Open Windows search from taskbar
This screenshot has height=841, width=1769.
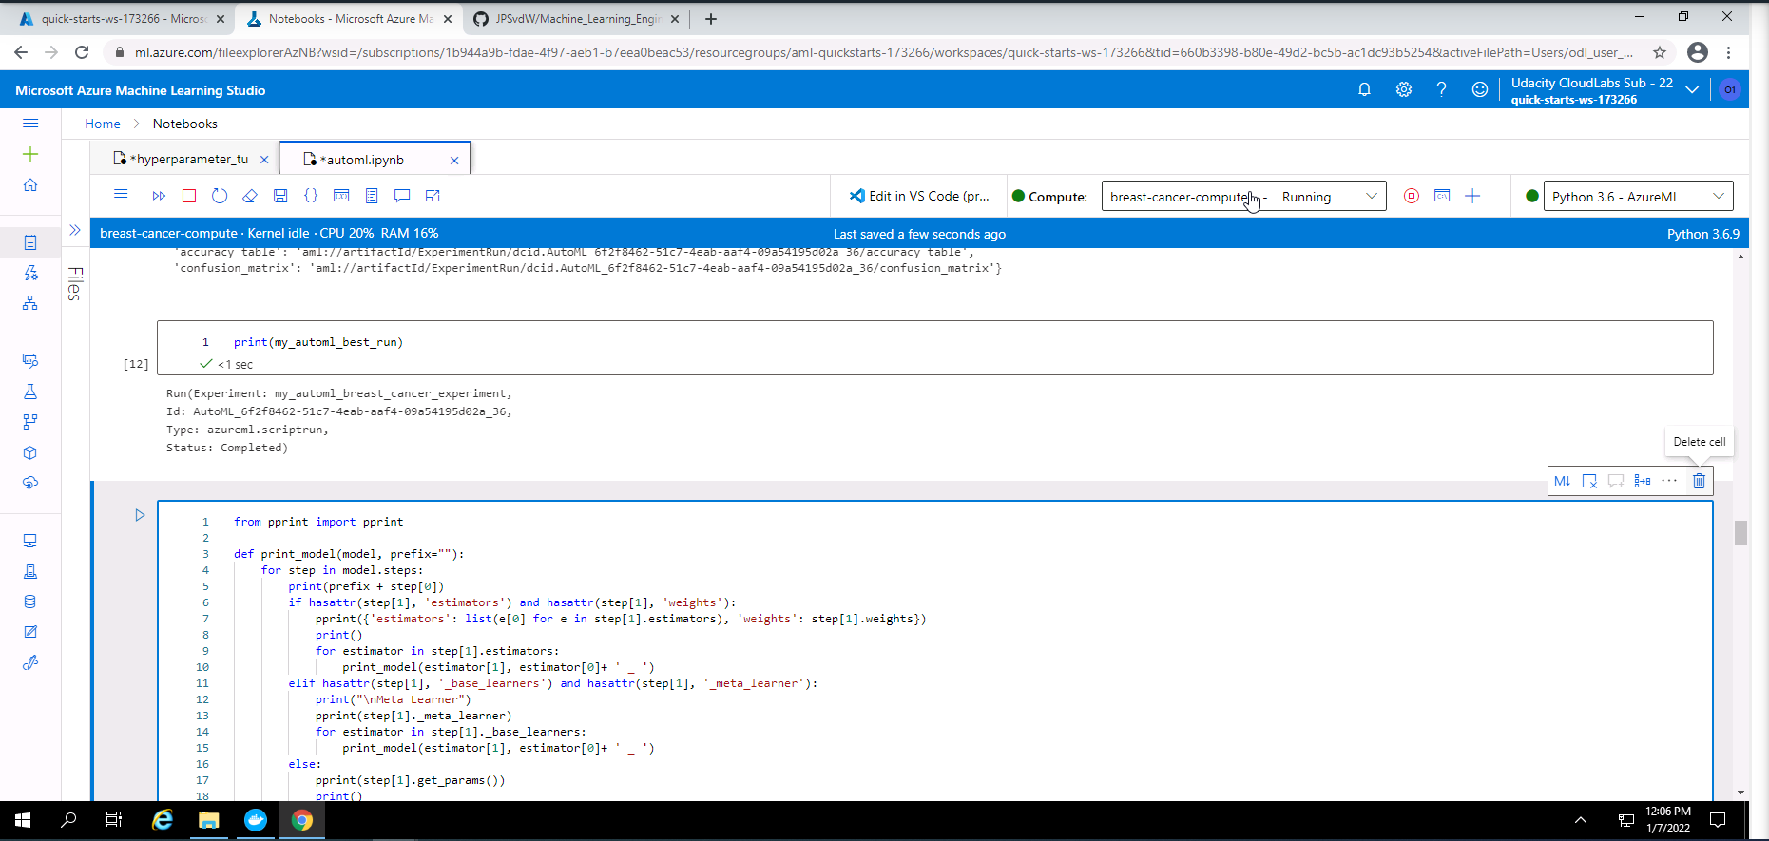68,820
